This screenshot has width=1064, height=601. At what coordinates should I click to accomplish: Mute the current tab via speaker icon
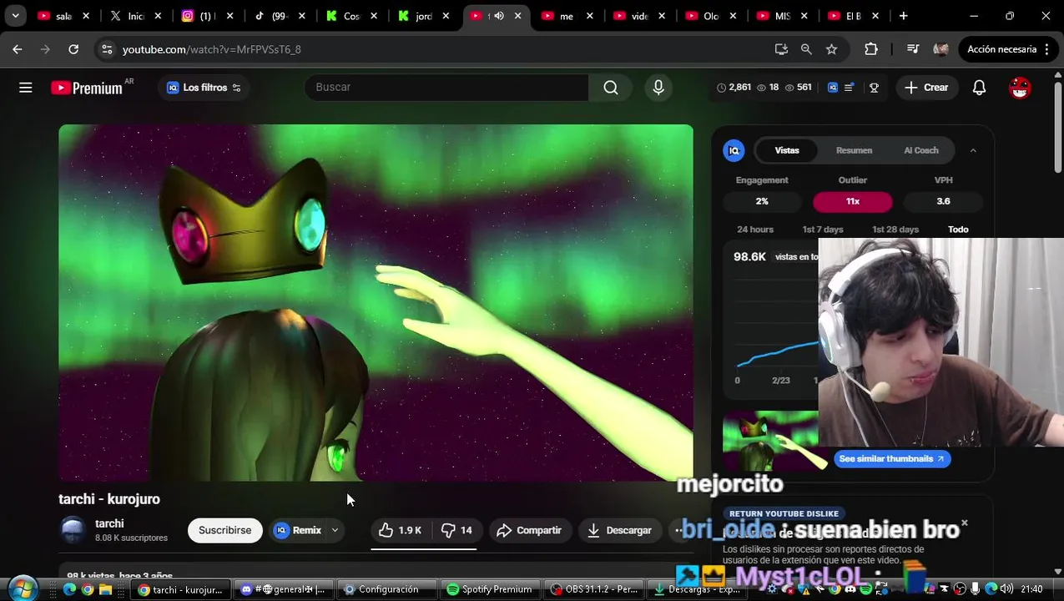point(499,16)
